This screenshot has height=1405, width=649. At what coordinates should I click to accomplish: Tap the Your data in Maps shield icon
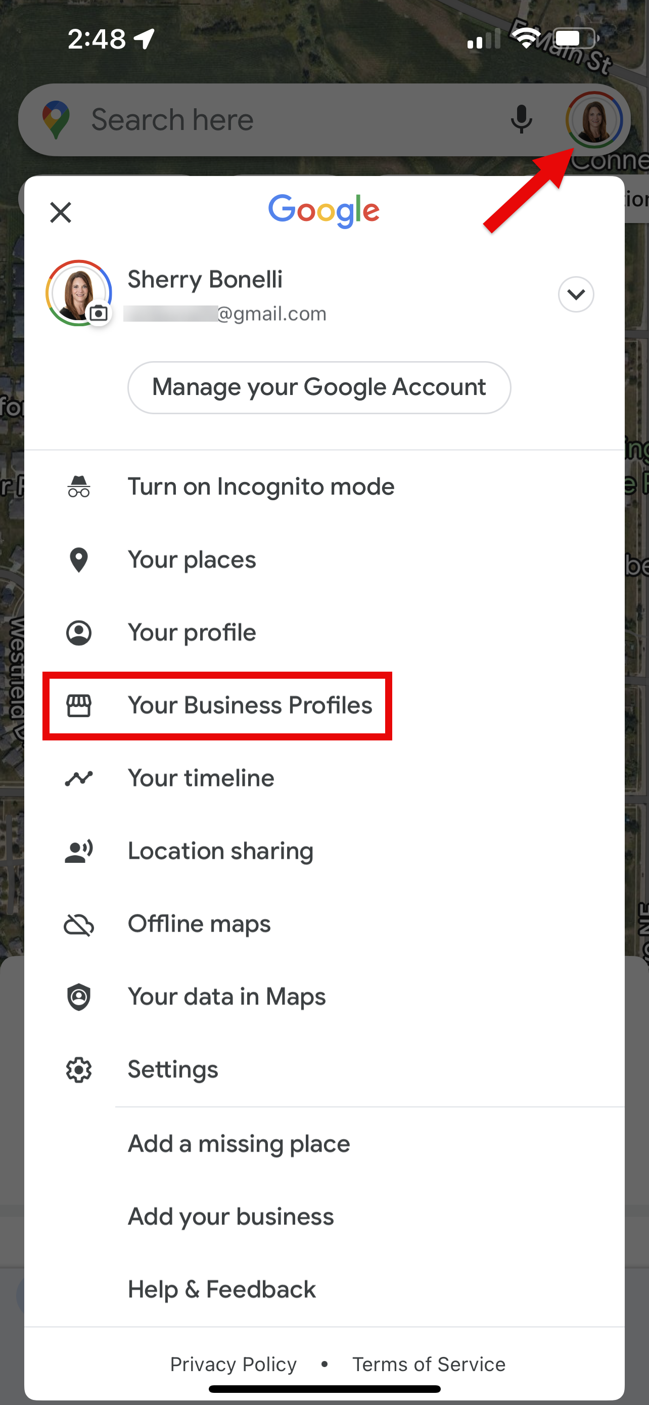pyautogui.click(x=78, y=996)
